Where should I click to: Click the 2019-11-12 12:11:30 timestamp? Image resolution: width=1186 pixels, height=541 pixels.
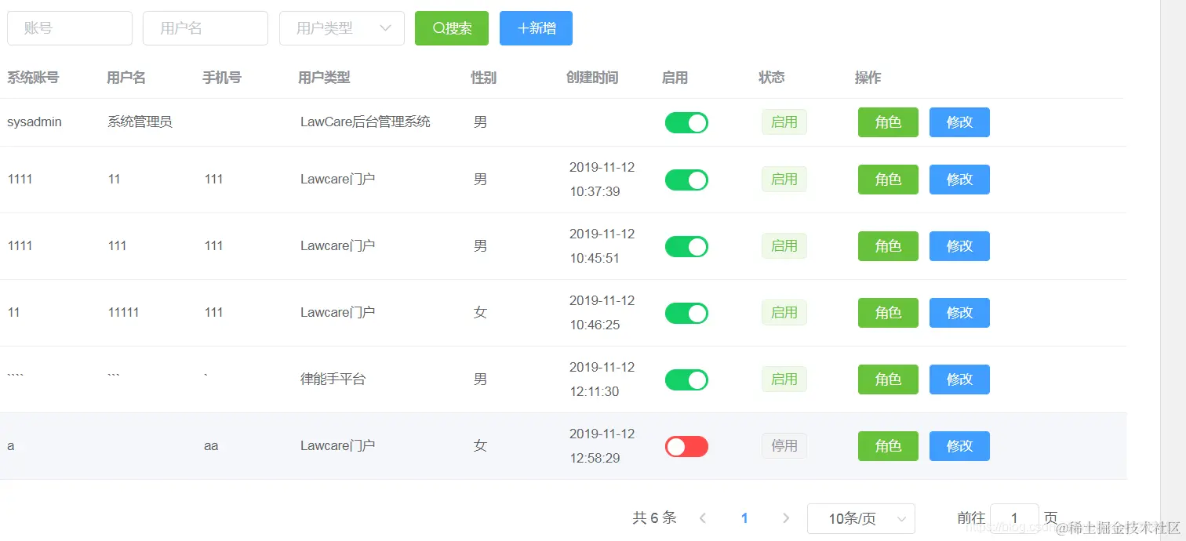tap(602, 379)
